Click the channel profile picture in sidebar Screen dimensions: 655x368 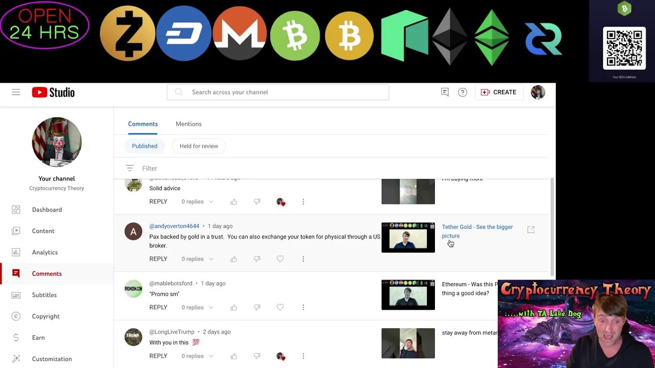pos(57,142)
